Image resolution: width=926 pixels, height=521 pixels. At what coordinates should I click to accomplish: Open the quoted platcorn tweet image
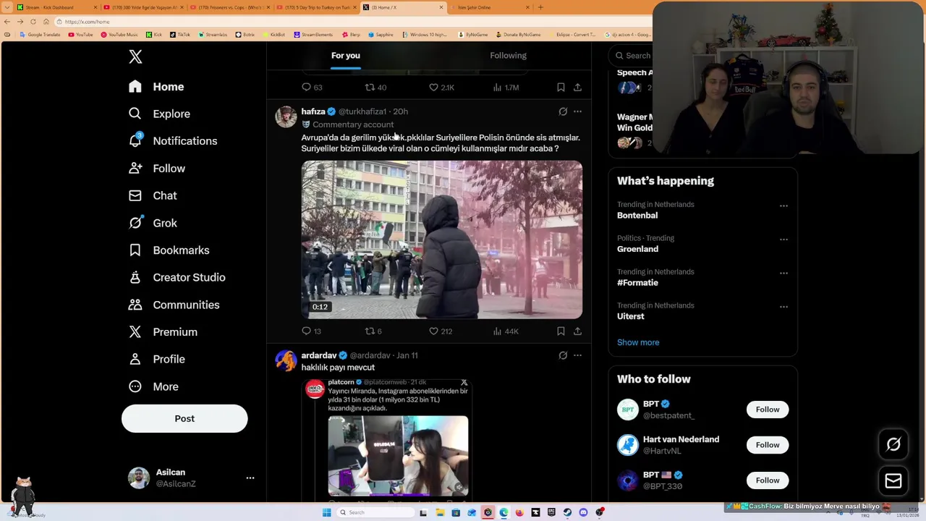coord(398,456)
